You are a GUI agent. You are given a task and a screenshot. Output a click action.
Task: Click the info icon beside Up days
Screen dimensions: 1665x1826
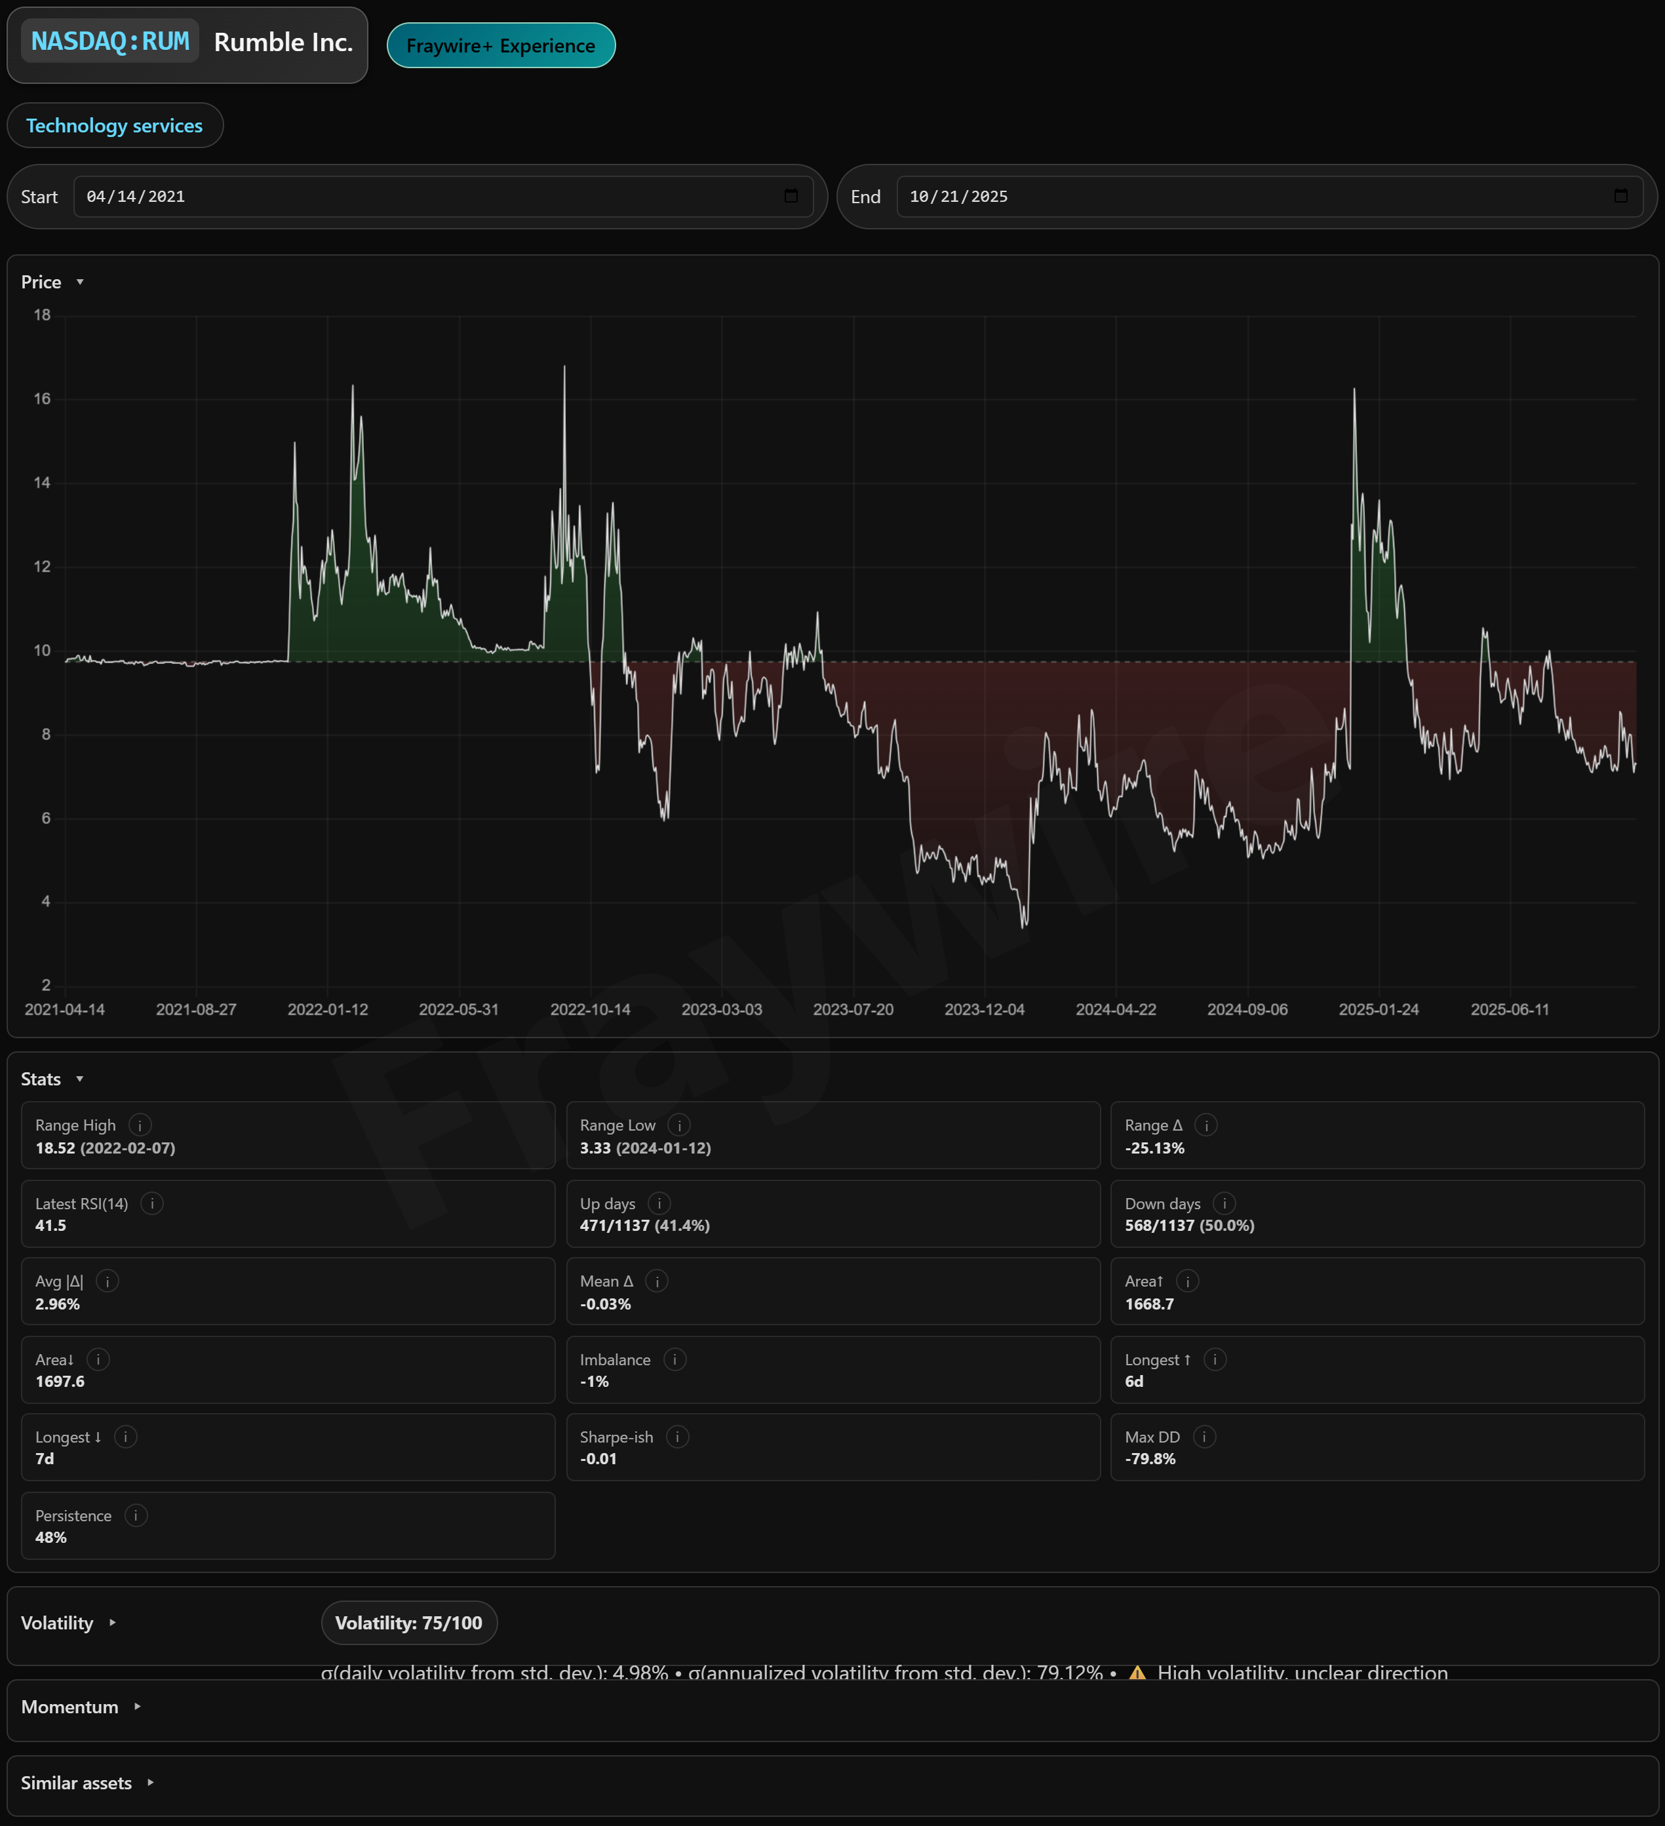point(659,1204)
